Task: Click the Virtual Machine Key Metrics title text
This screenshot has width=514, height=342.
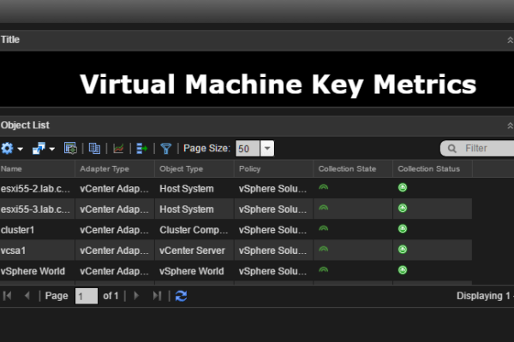Action: pyautogui.click(x=278, y=85)
